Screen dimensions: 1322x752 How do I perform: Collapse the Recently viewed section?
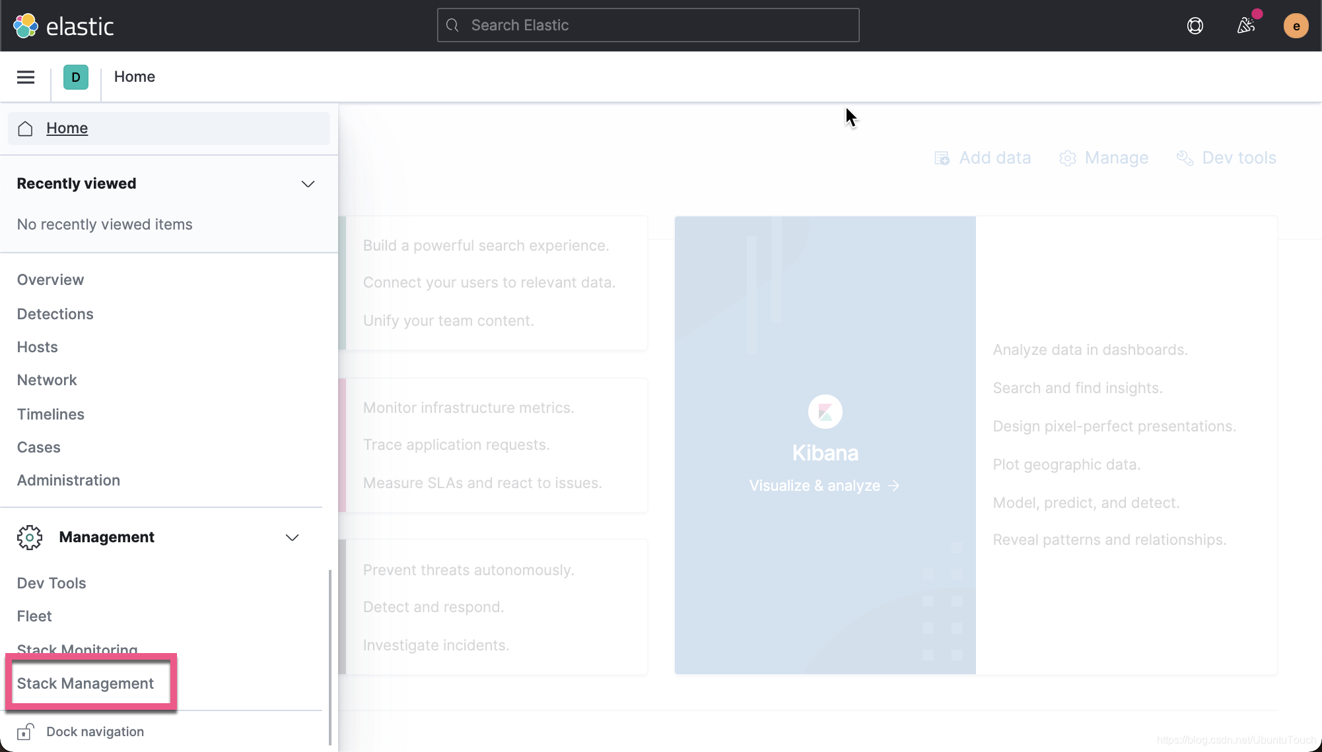[x=308, y=183]
